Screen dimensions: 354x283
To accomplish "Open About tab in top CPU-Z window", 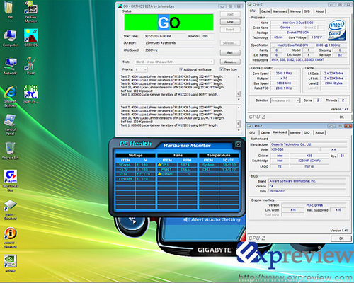I will pyautogui.click(x=320, y=11).
